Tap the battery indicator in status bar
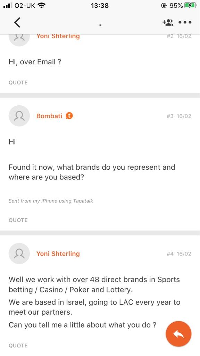 pyautogui.click(x=190, y=6)
